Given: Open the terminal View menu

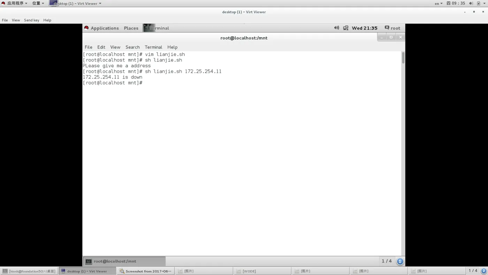Looking at the screenshot, I should [115, 47].
